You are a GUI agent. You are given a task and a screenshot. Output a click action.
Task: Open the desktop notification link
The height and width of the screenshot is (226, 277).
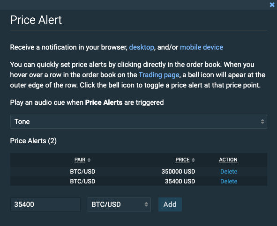coord(142,47)
